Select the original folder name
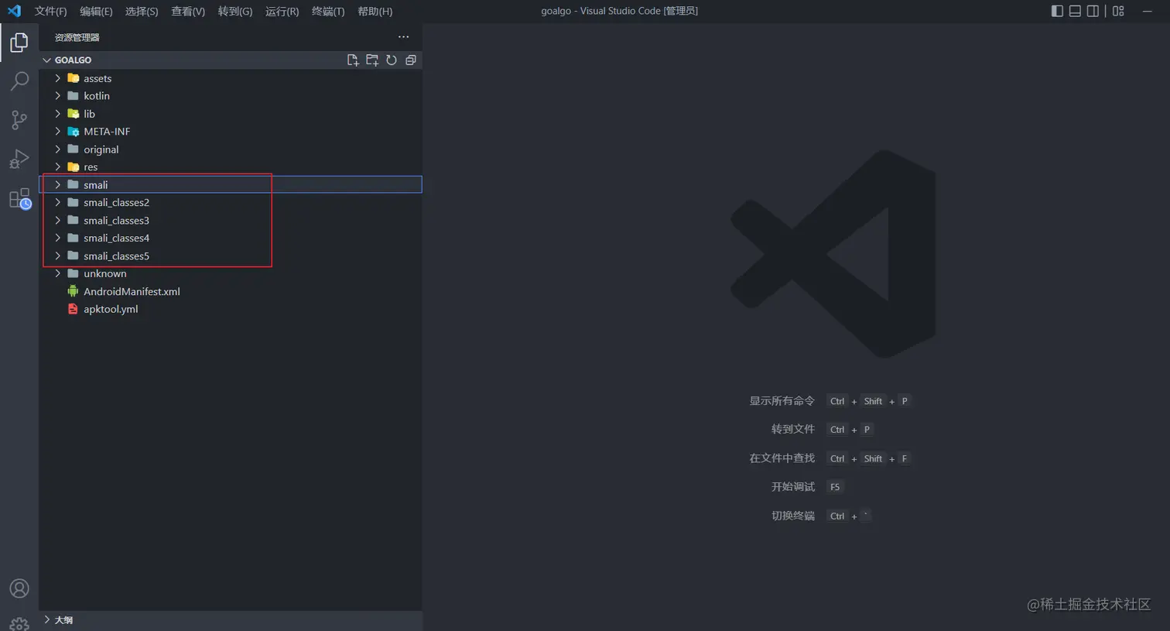The image size is (1170, 631). (x=101, y=149)
